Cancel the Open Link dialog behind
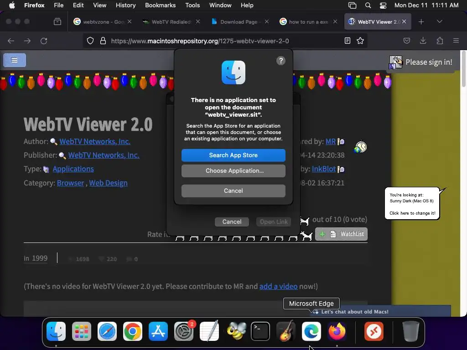 [232, 222]
